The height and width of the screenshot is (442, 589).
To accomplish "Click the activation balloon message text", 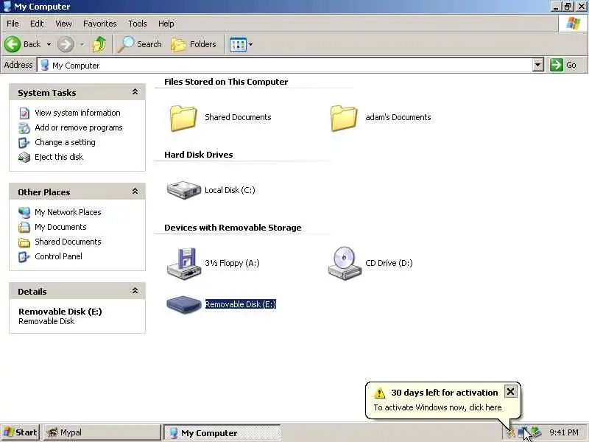I will pyautogui.click(x=437, y=407).
